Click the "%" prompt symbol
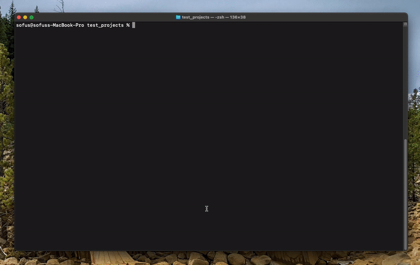The height and width of the screenshot is (265, 420). [x=128, y=25]
